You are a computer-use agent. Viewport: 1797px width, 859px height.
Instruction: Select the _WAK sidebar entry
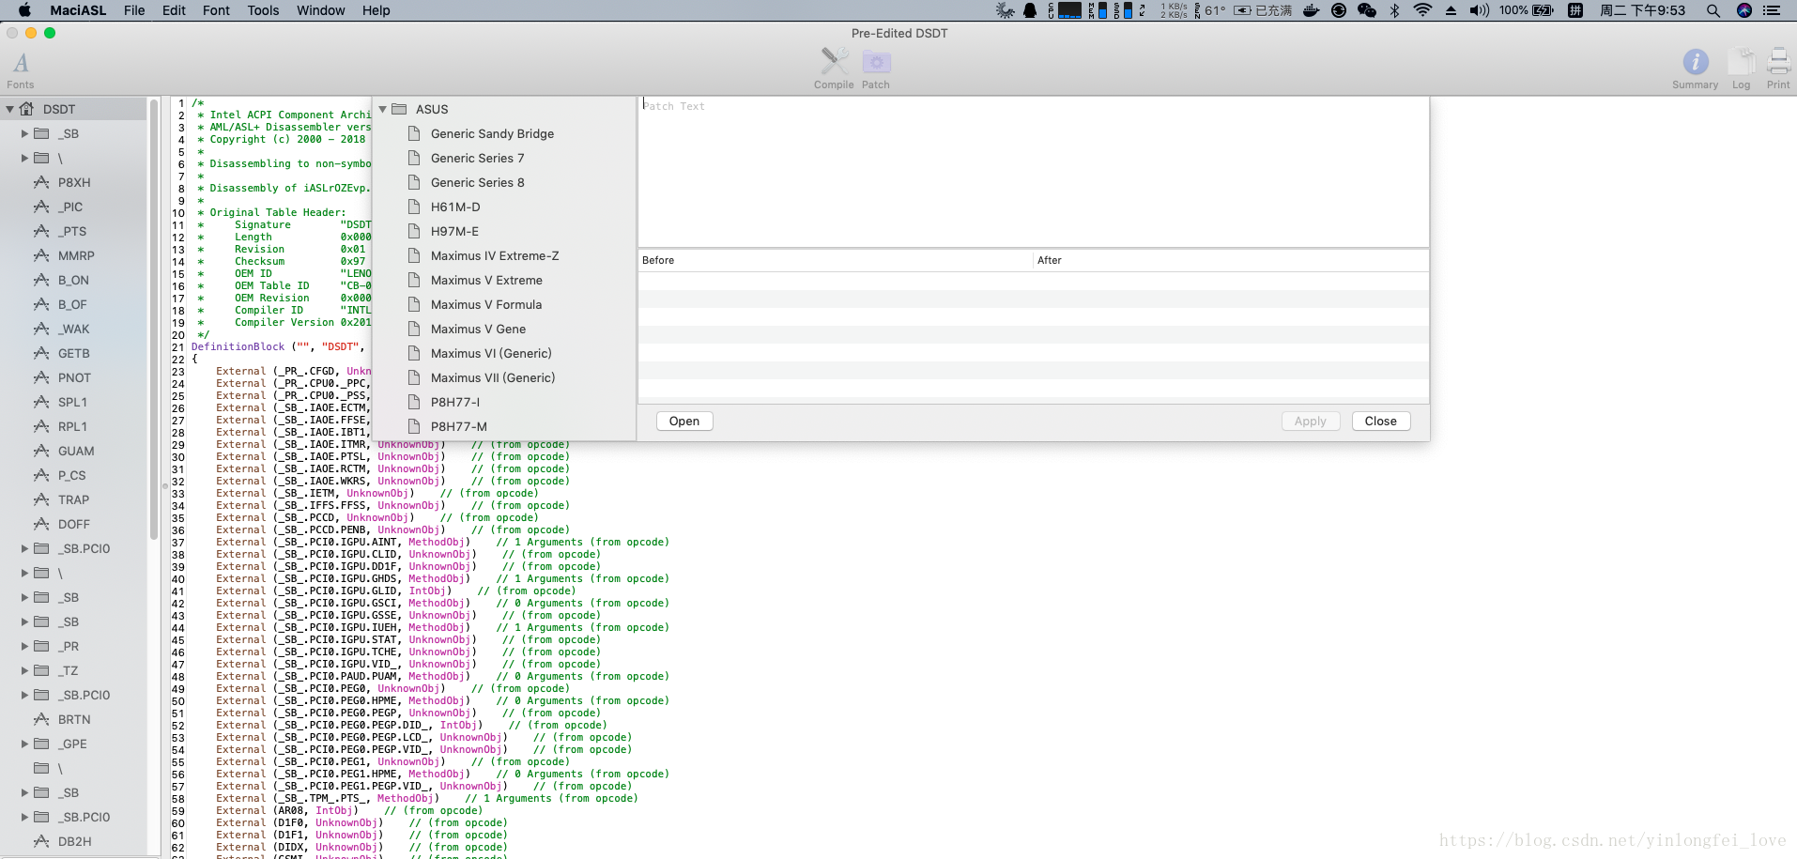coord(73,330)
